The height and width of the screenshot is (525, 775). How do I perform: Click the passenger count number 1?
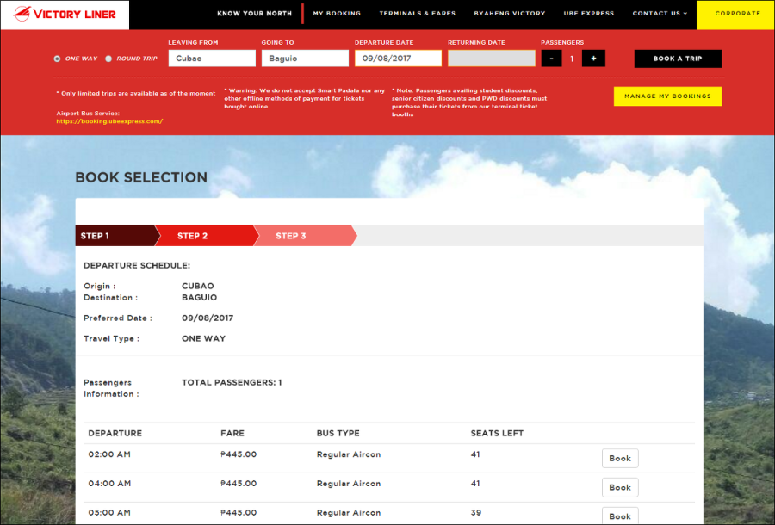[572, 59]
